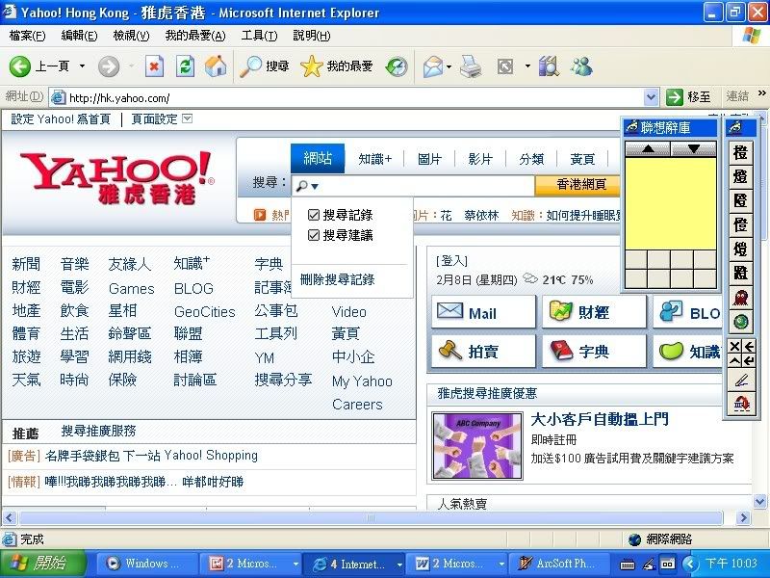This screenshot has height=578, width=770.
Task: Click the 香港網頁 search button
Action: point(577,185)
